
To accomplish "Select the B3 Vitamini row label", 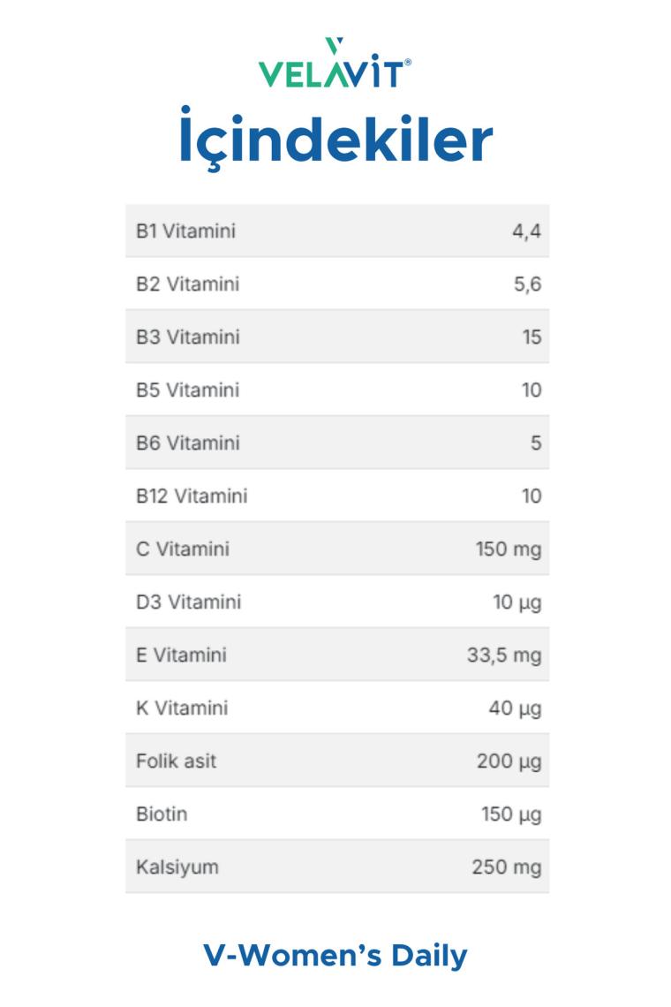I will [x=187, y=337].
